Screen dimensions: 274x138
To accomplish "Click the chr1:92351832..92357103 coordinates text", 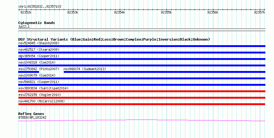I will [40, 7].
